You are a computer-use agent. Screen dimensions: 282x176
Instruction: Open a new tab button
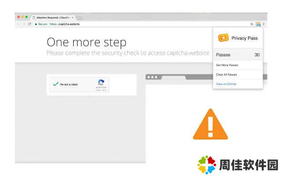click(x=79, y=18)
